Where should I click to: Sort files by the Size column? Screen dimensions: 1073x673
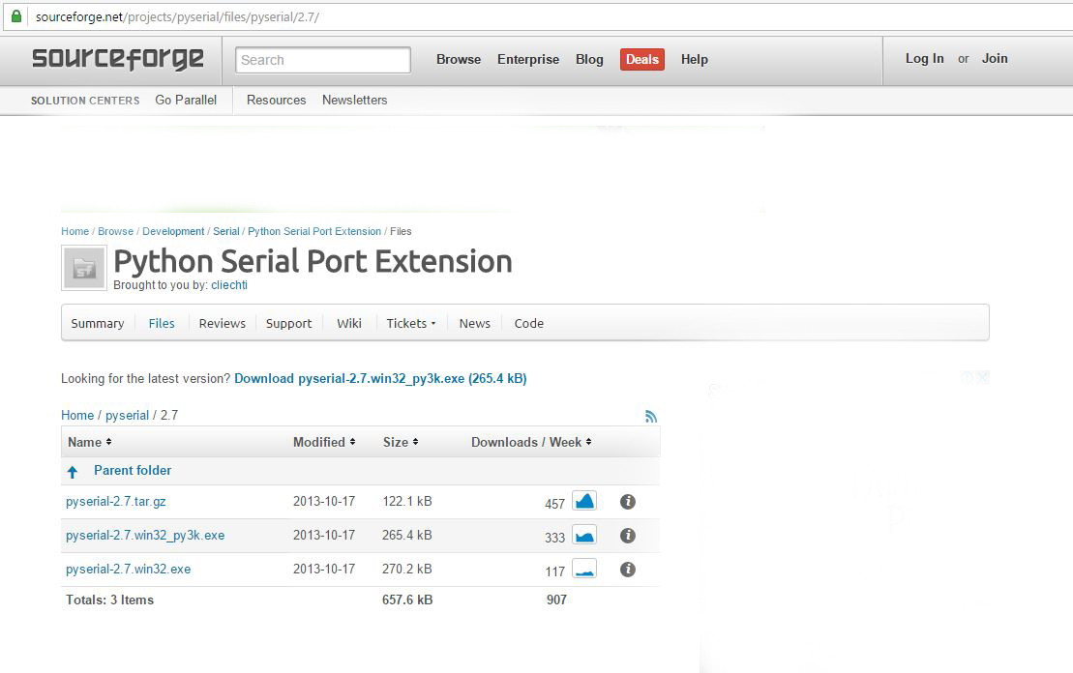coord(400,442)
